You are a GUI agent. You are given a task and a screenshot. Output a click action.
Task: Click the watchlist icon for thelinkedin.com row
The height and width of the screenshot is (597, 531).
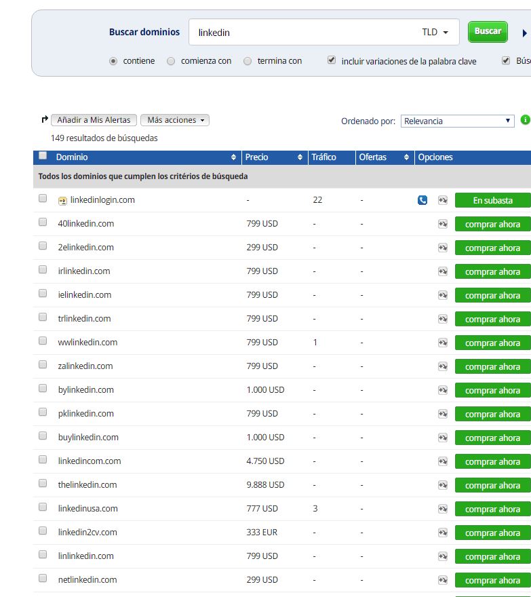coord(443,485)
